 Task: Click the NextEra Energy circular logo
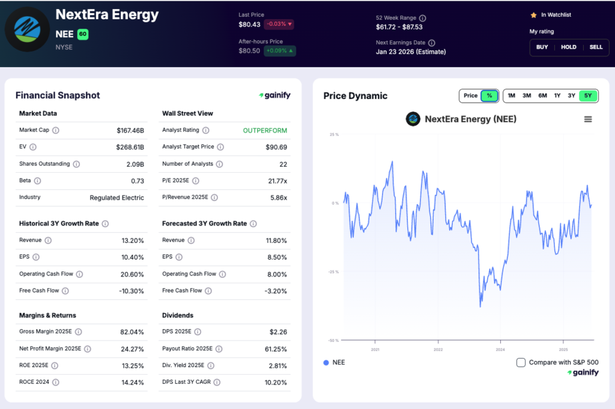[x=26, y=28]
